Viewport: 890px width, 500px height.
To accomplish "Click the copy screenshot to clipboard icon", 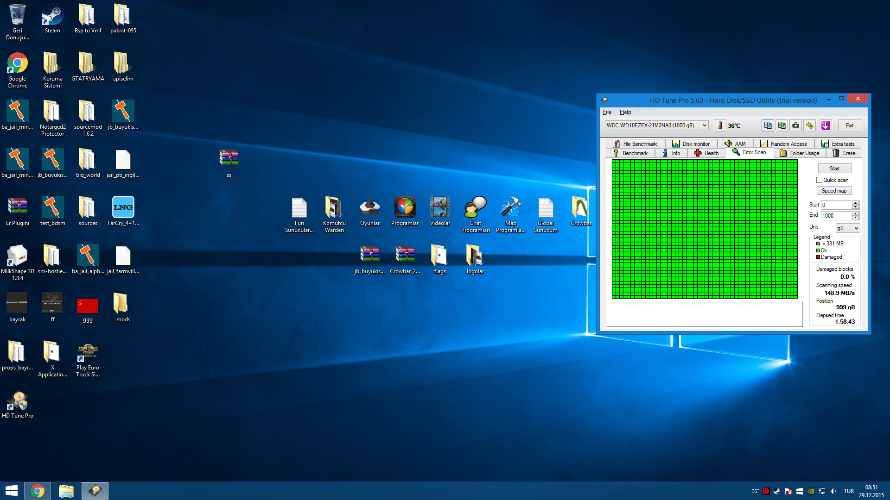I will point(782,125).
